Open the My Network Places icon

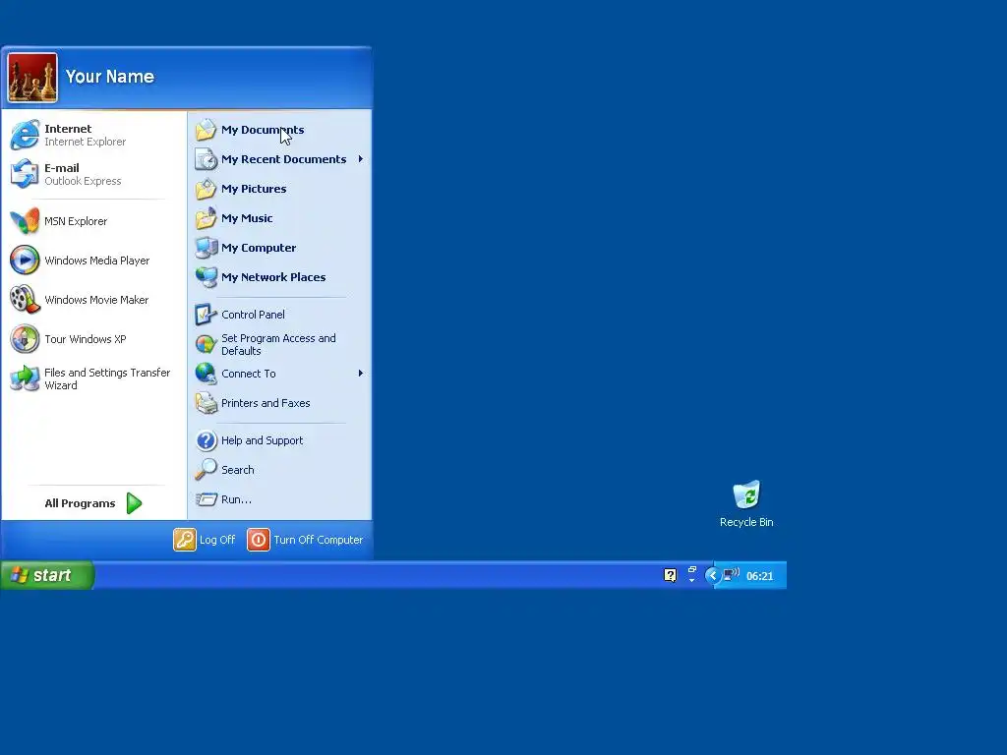(x=206, y=277)
